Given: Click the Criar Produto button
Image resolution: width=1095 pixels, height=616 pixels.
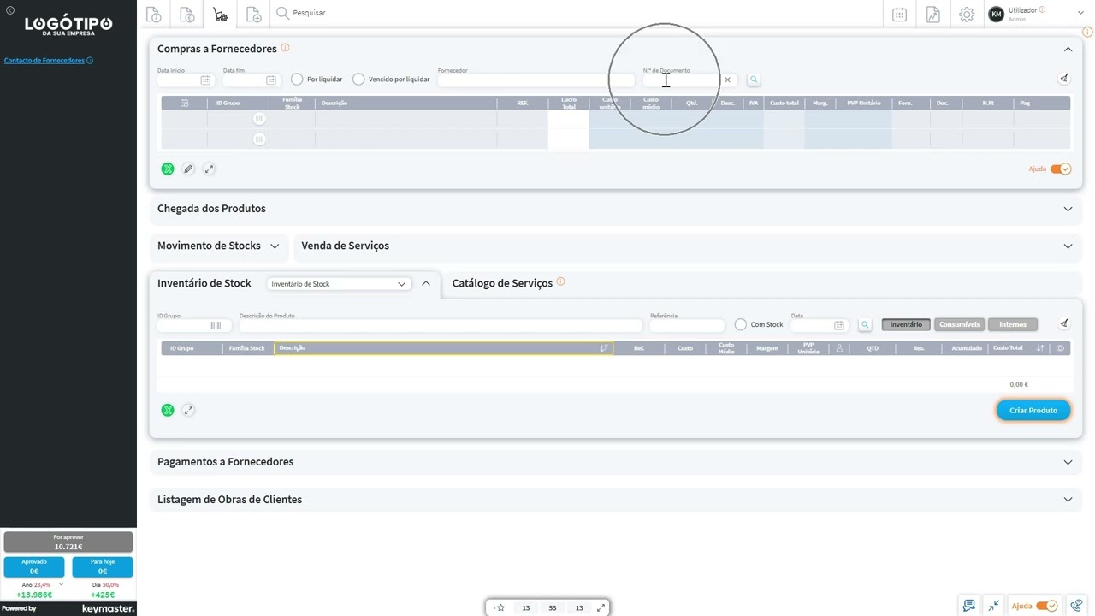Looking at the screenshot, I should 1033,411.
